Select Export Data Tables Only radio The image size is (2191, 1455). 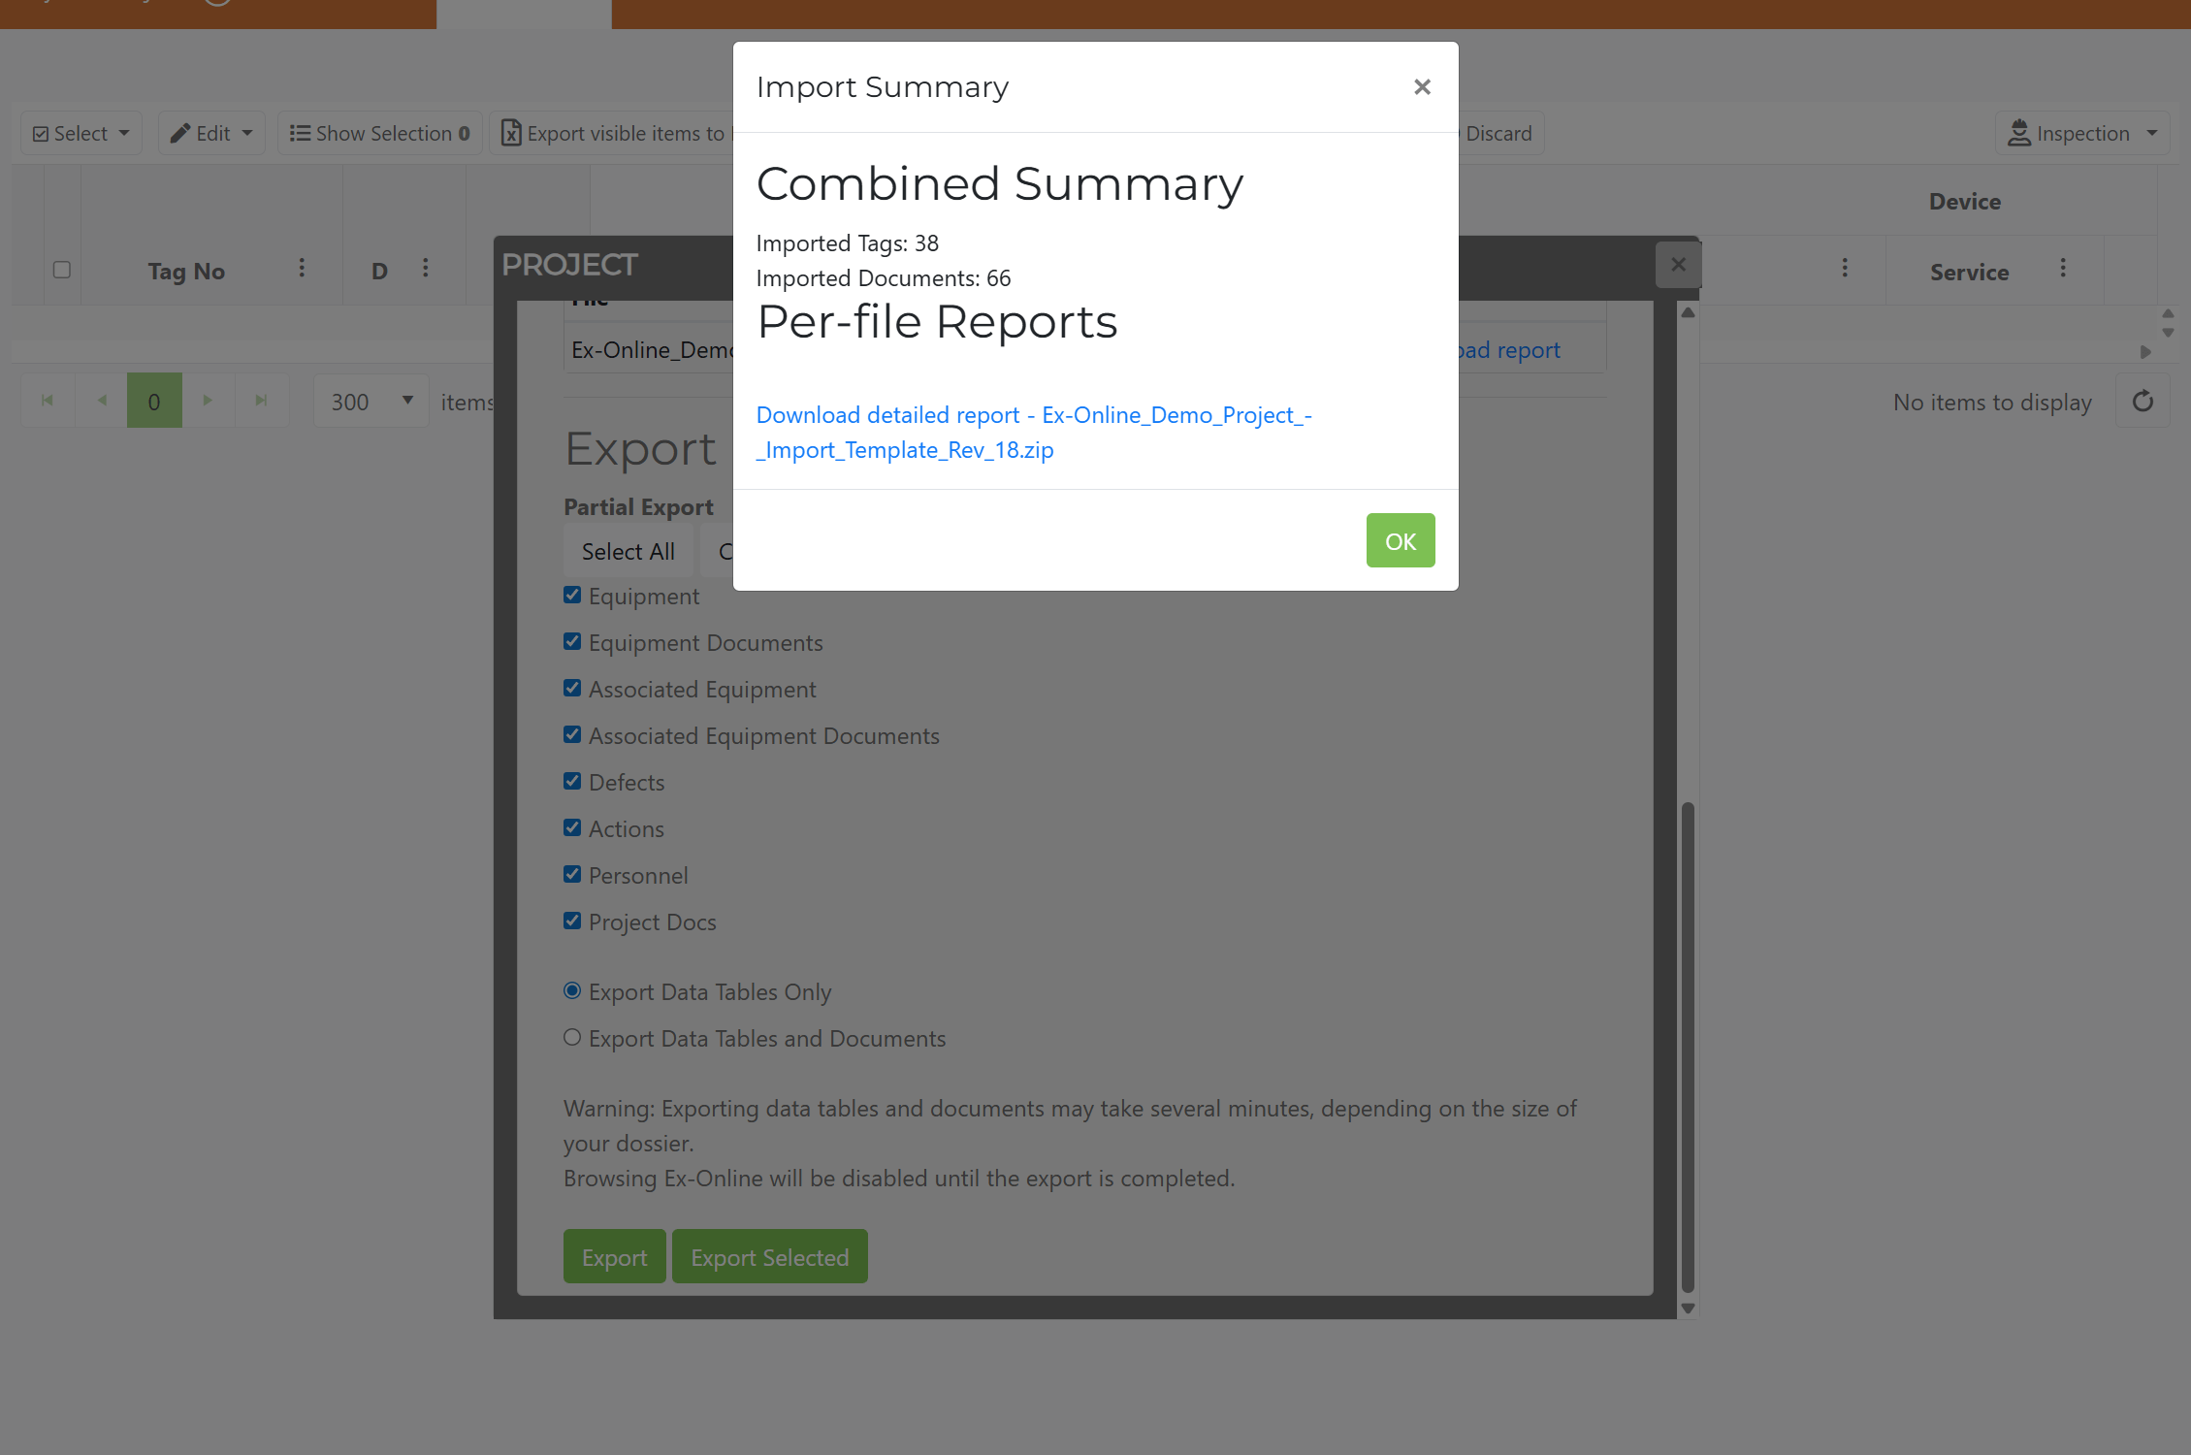pyautogui.click(x=572, y=990)
